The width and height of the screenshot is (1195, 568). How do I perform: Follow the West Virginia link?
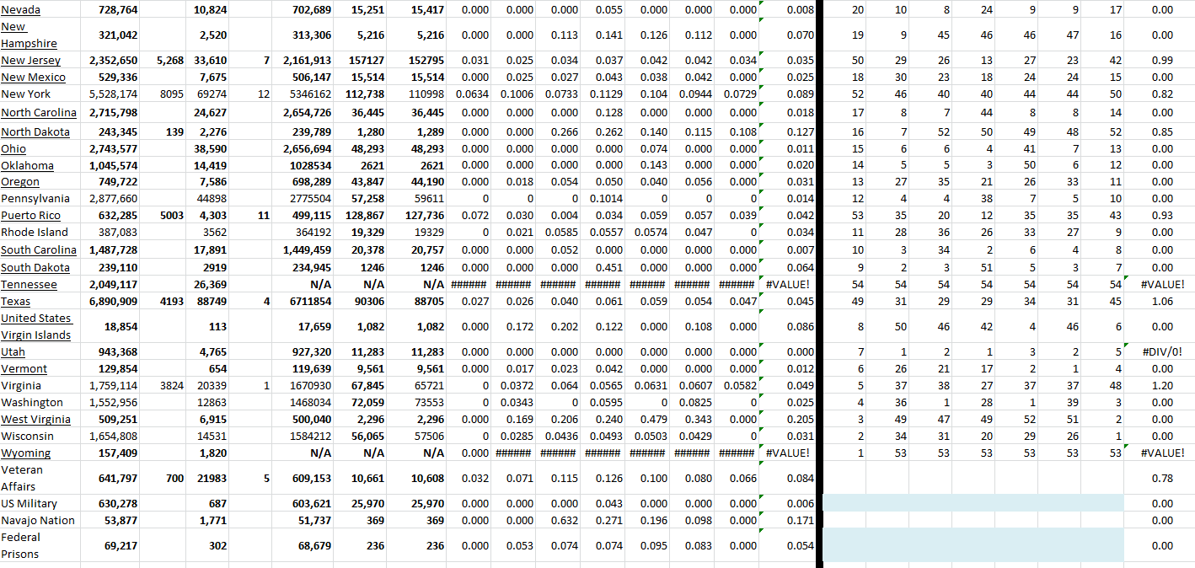[36, 419]
